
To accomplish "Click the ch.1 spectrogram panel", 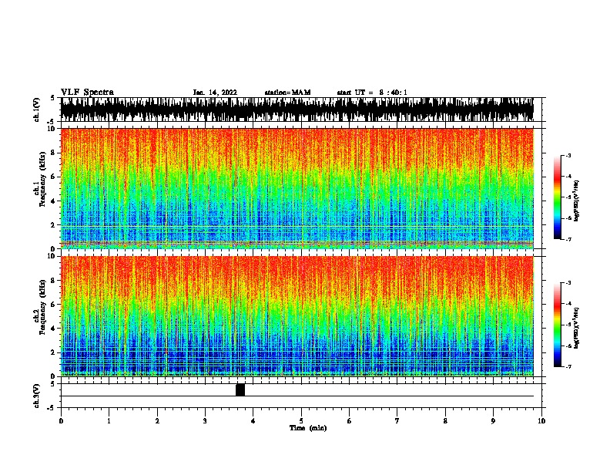I will pyautogui.click(x=297, y=188).
